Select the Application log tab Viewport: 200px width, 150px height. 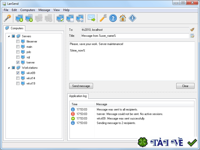78,96
